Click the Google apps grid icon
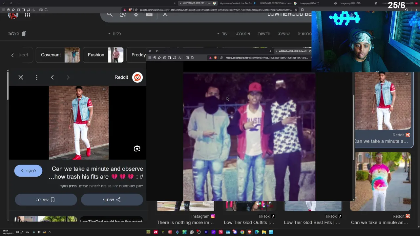 pyautogui.click(x=28, y=15)
